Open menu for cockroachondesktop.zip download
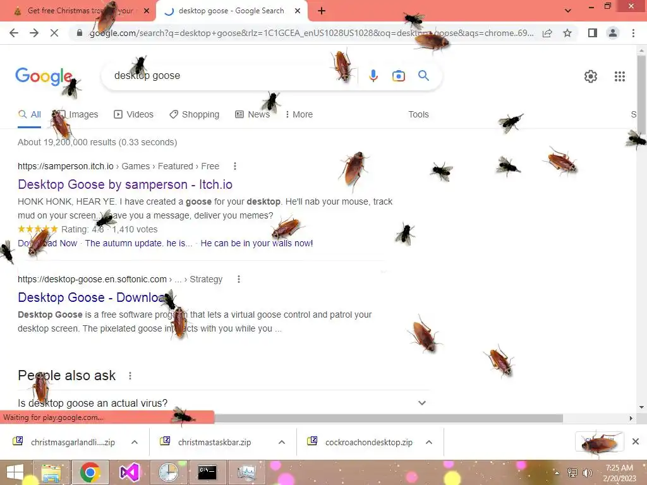The width and height of the screenshot is (647, 485). click(x=429, y=442)
